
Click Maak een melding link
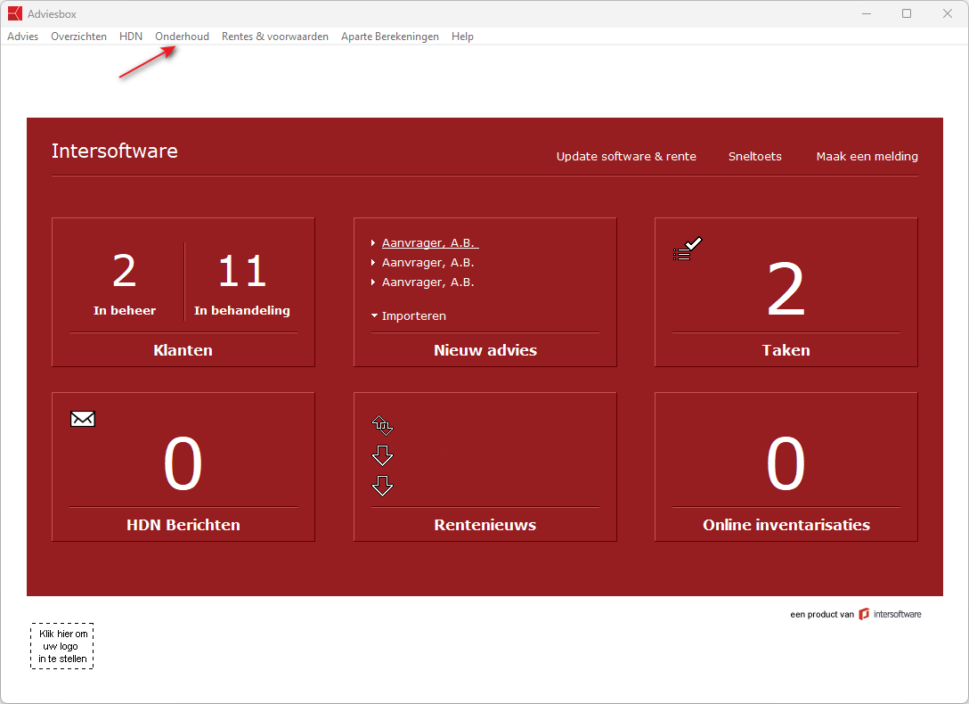coord(867,156)
